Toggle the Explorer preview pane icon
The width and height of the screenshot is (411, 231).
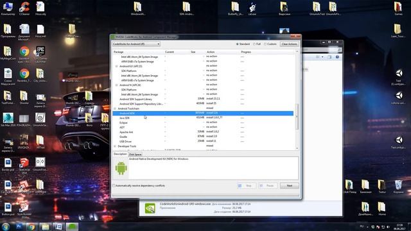pos(329,57)
